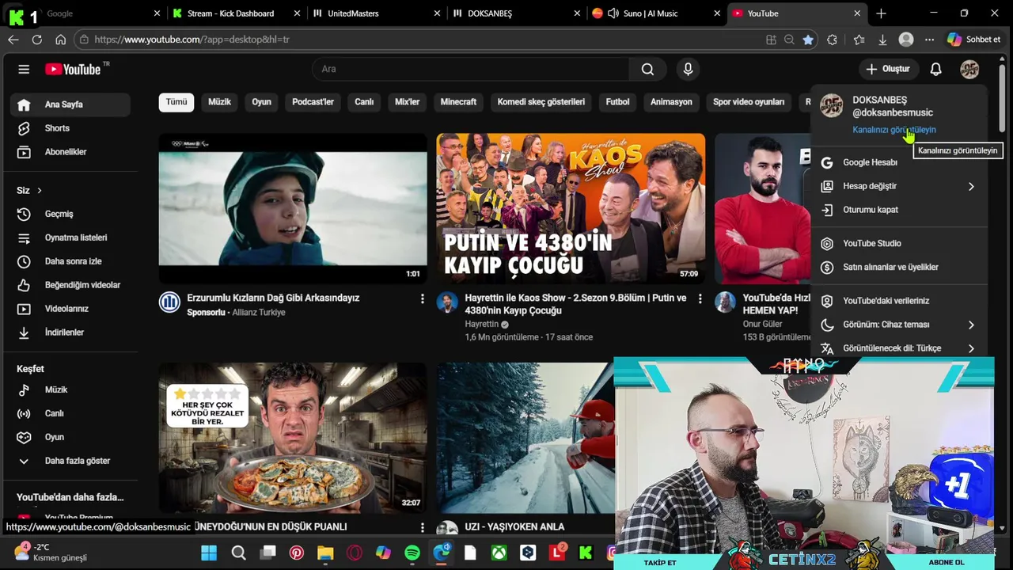Click the YouTube logo
Image resolution: width=1013 pixels, height=570 pixels.
[73, 69]
